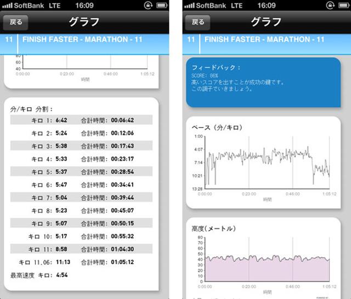This screenshot has width=351, height=299.
Task: Tap the rotation lock icon in left status bar
Action: coord(148,5)
